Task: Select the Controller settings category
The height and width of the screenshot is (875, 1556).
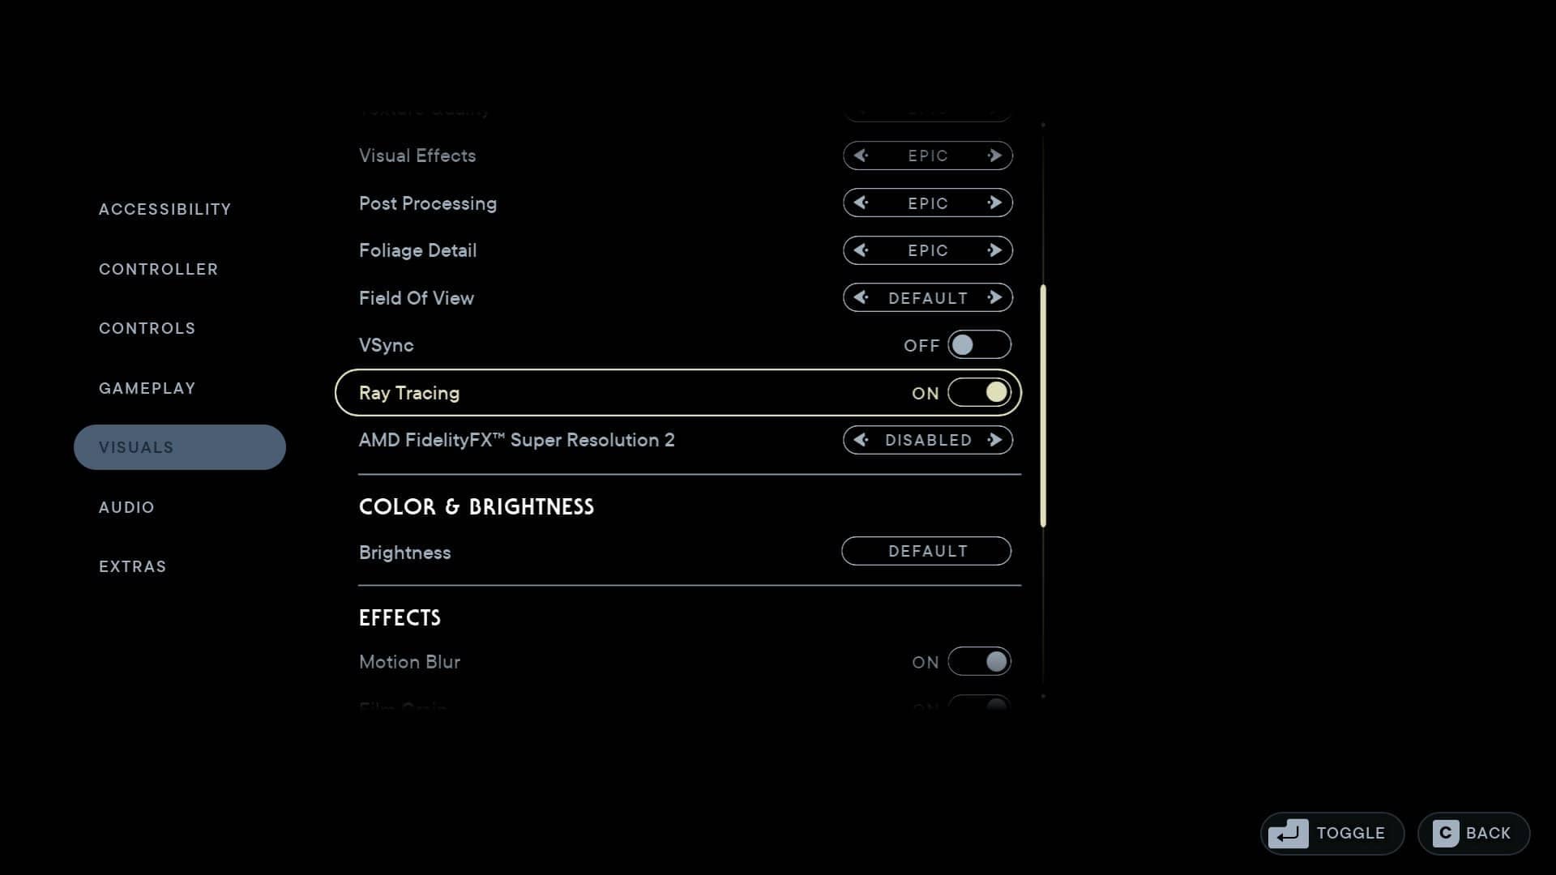Action: [x=158, y=268]
